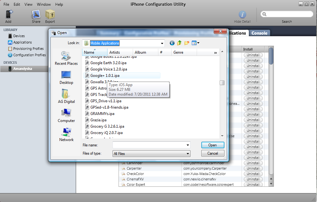This screenshot has height=202, width=317.
Task: Uninstall the Carpenter app
Action: (253, 168)
